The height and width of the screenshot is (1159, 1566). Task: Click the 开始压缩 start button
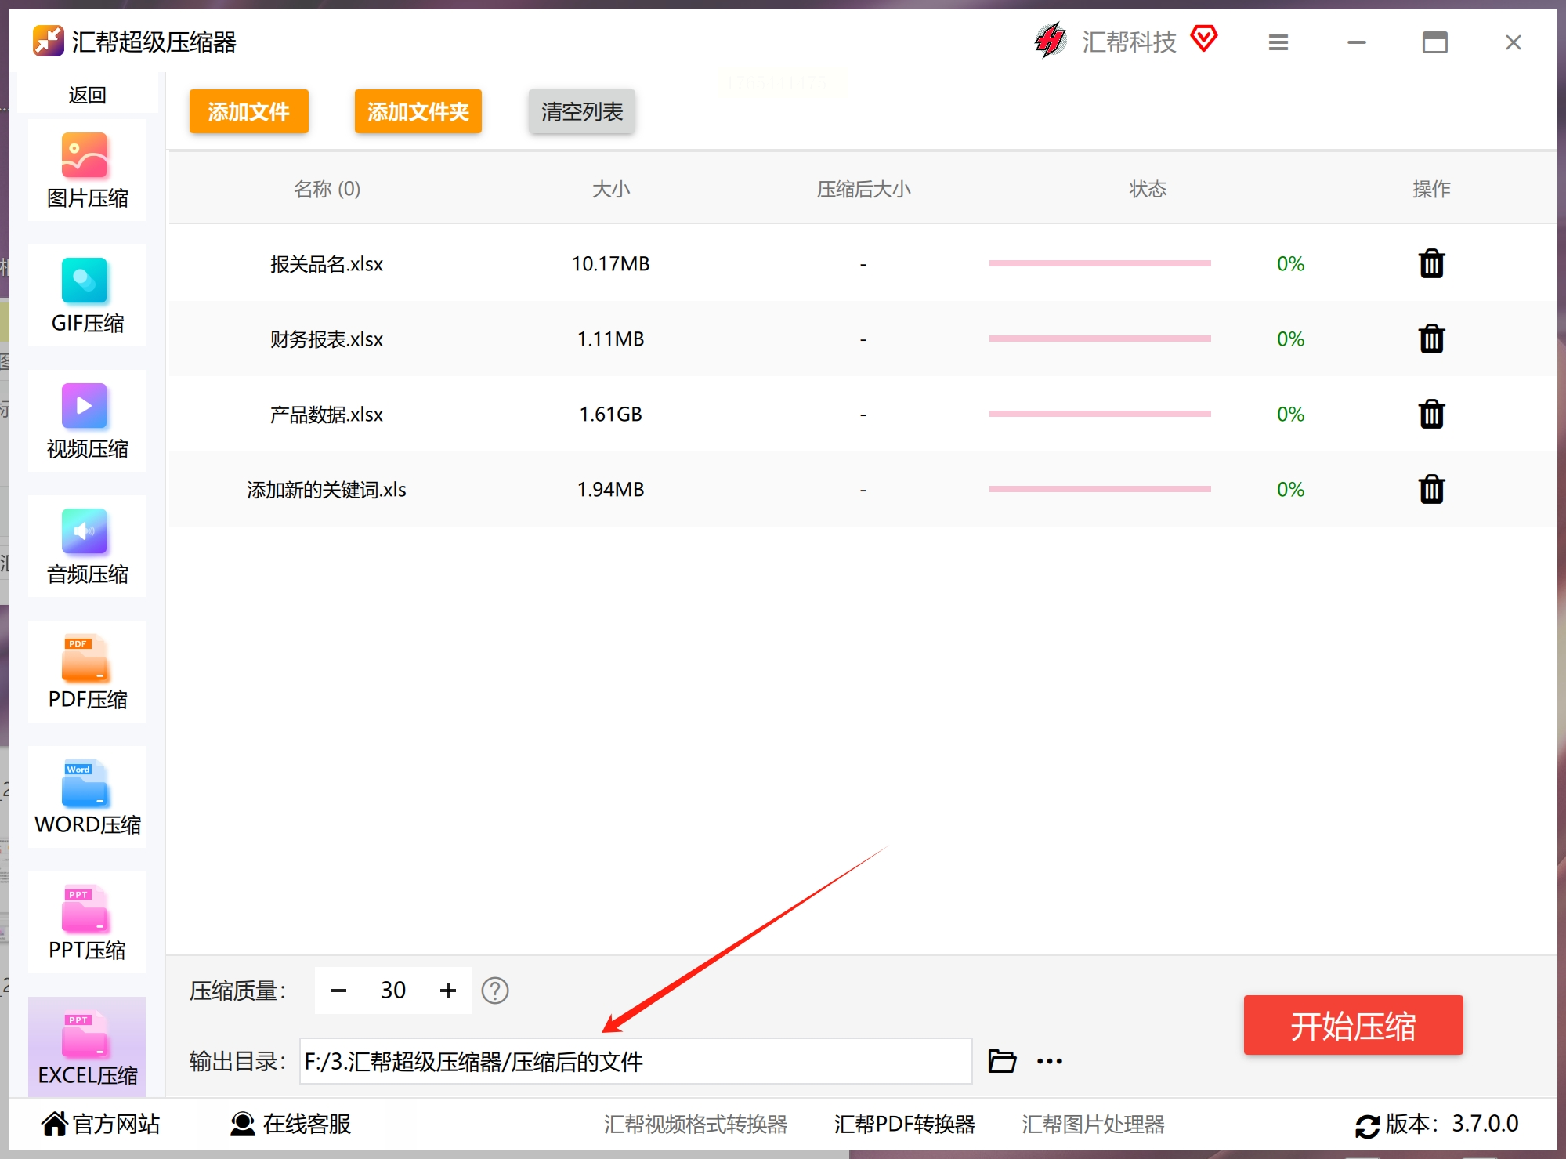(x=1352, y=1025)
